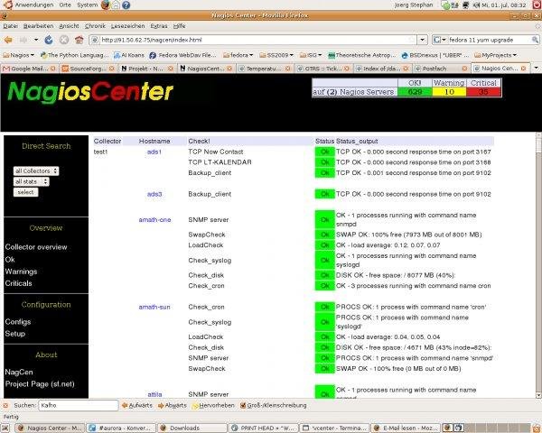
Task: Open the Ok sidebar link
Action: pos(10,259)
